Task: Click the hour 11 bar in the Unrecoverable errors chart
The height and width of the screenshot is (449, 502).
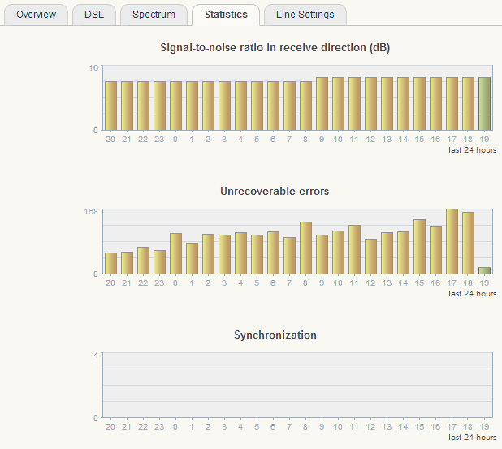Action: (354, 249)
